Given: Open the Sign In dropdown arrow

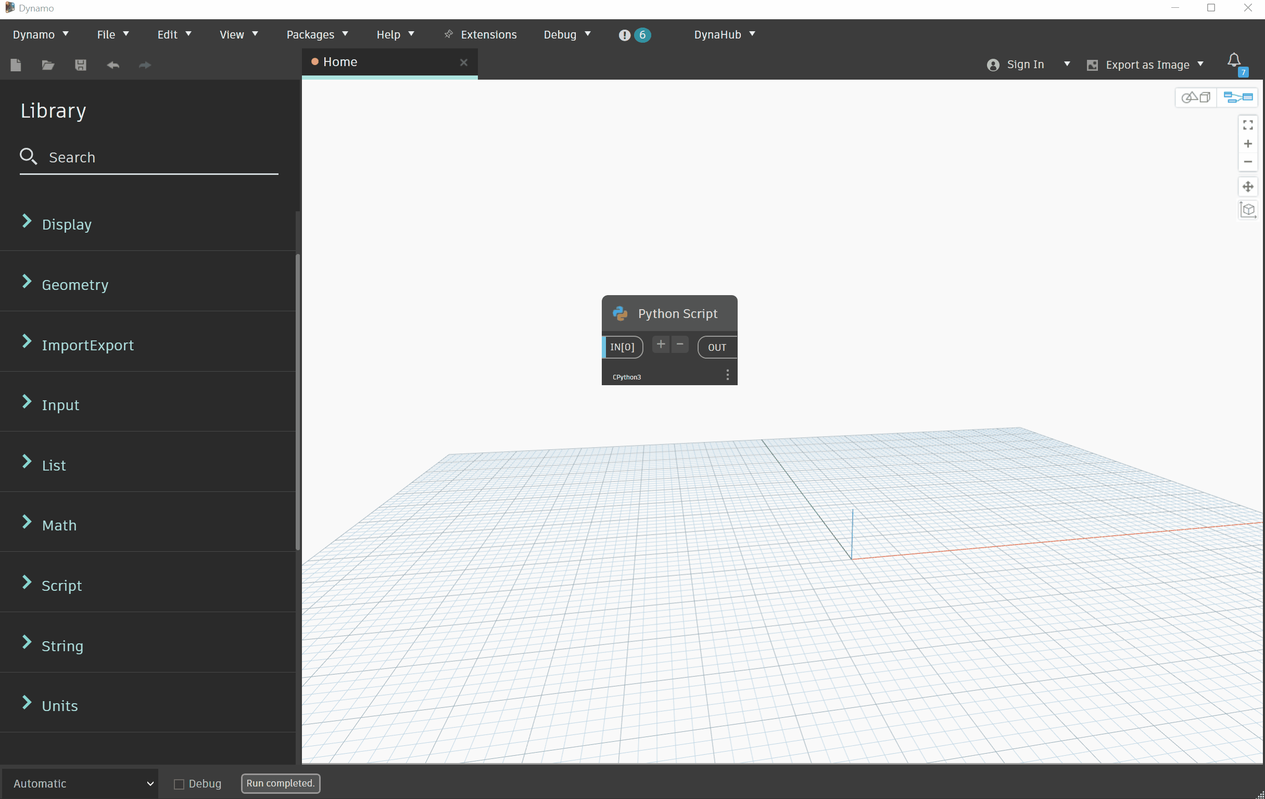Looking at the screenshot, I should [1067, 64].
